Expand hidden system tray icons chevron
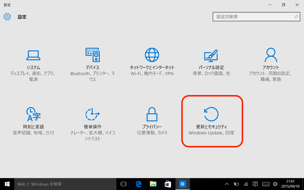Image resolution: width=304 pixels, height=190 pixels. tap(227, 184)
